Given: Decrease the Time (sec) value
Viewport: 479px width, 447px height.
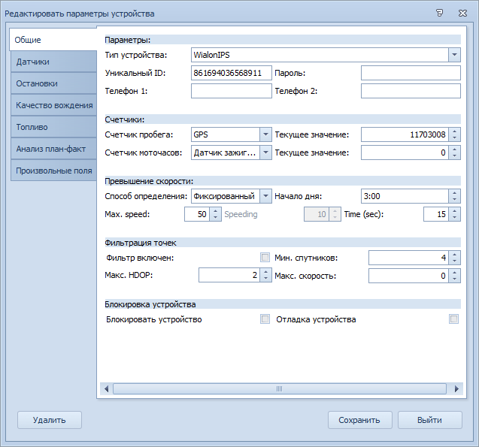Looking at the screenshot, I should click(x=454, y=218).
